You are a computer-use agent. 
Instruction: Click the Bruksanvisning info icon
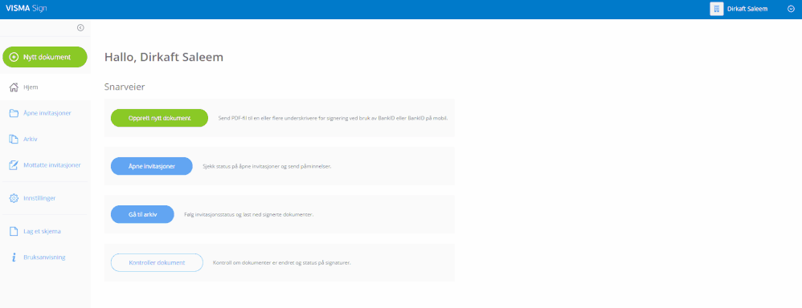pos(14,257)
